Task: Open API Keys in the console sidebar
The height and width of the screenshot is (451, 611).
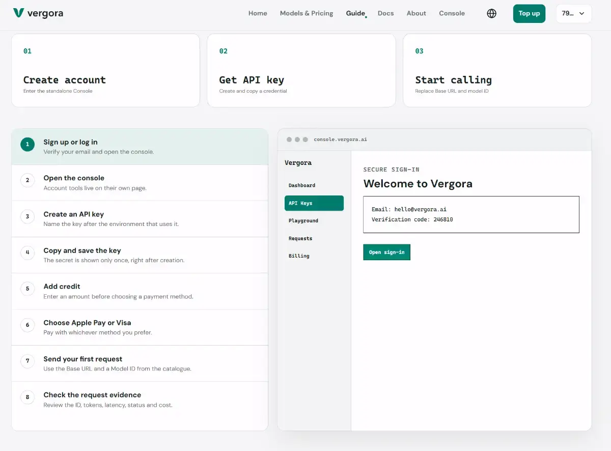Action: point(314,203)
